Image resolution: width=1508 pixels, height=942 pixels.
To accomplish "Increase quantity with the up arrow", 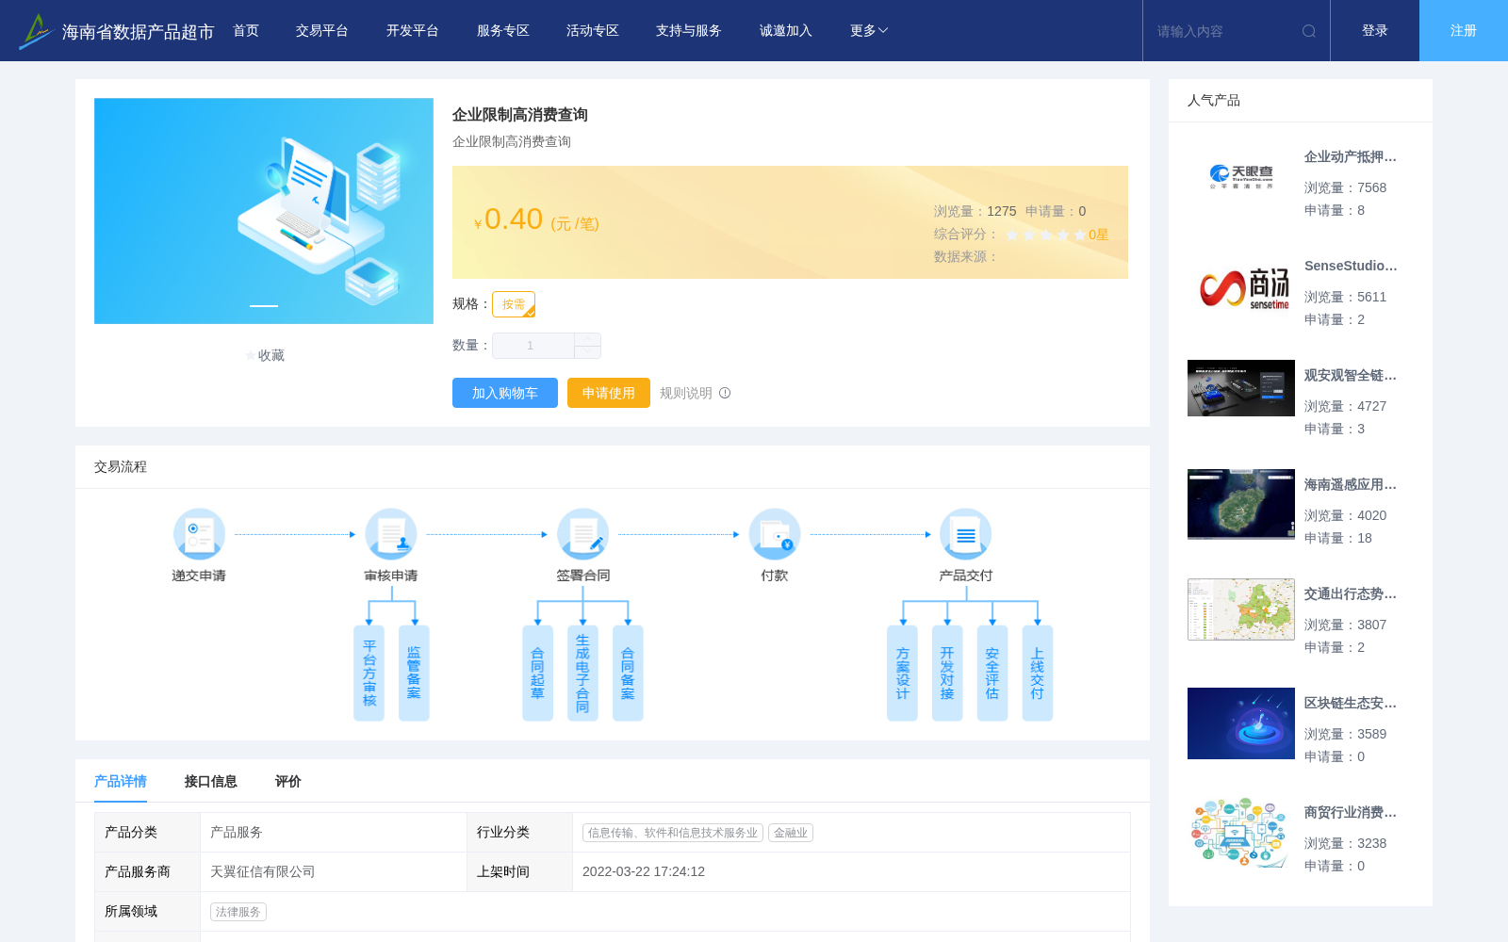I will pyautogui.click(x=587, y=339).
